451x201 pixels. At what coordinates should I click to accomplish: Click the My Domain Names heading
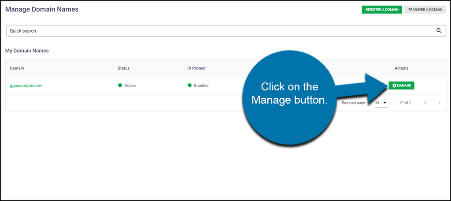[x=27, y=51]
